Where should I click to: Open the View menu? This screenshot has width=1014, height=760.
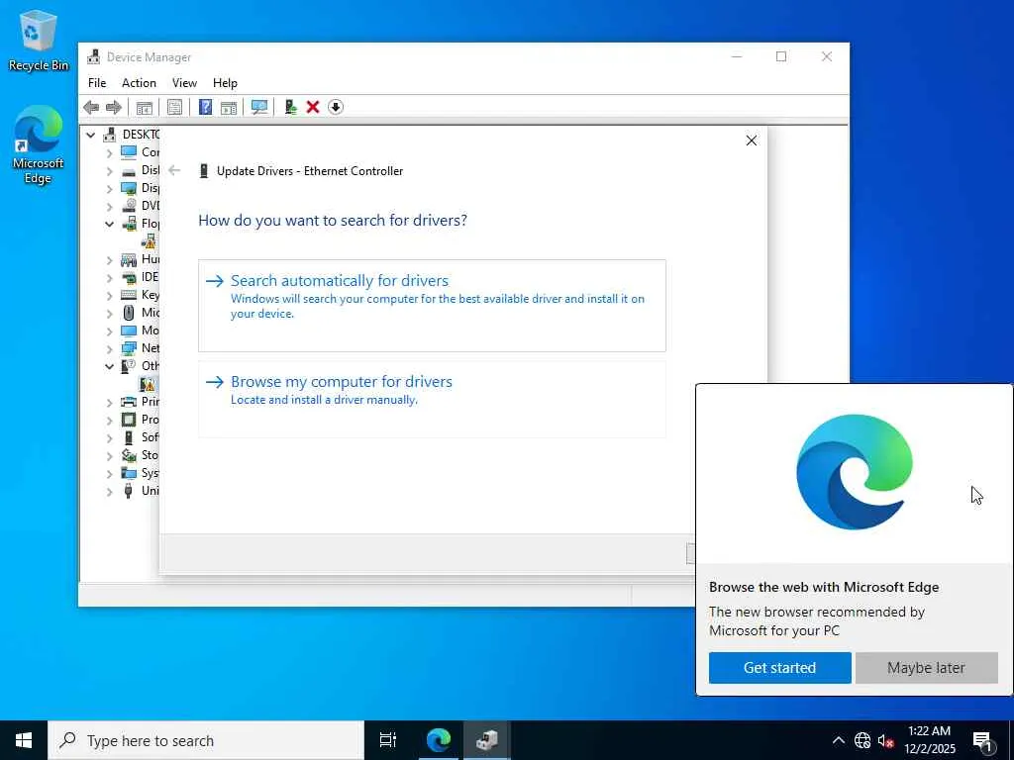[184, 83]
